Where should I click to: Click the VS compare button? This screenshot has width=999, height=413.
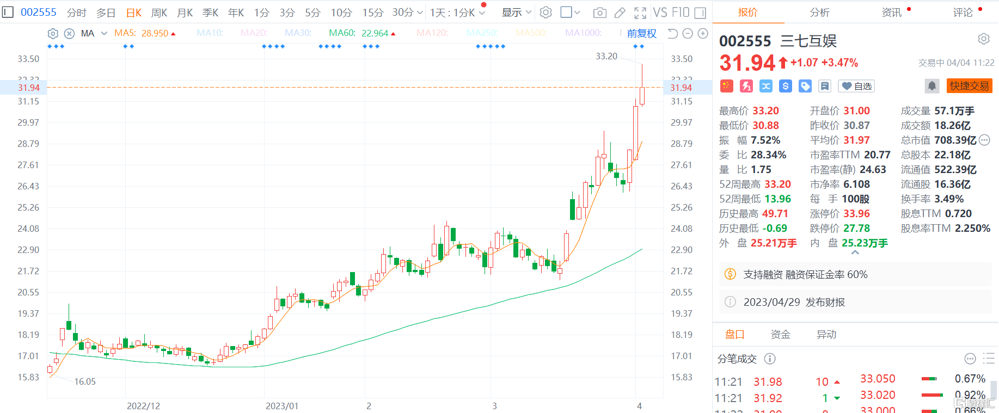pyautogui.click(x=660, y=12)
